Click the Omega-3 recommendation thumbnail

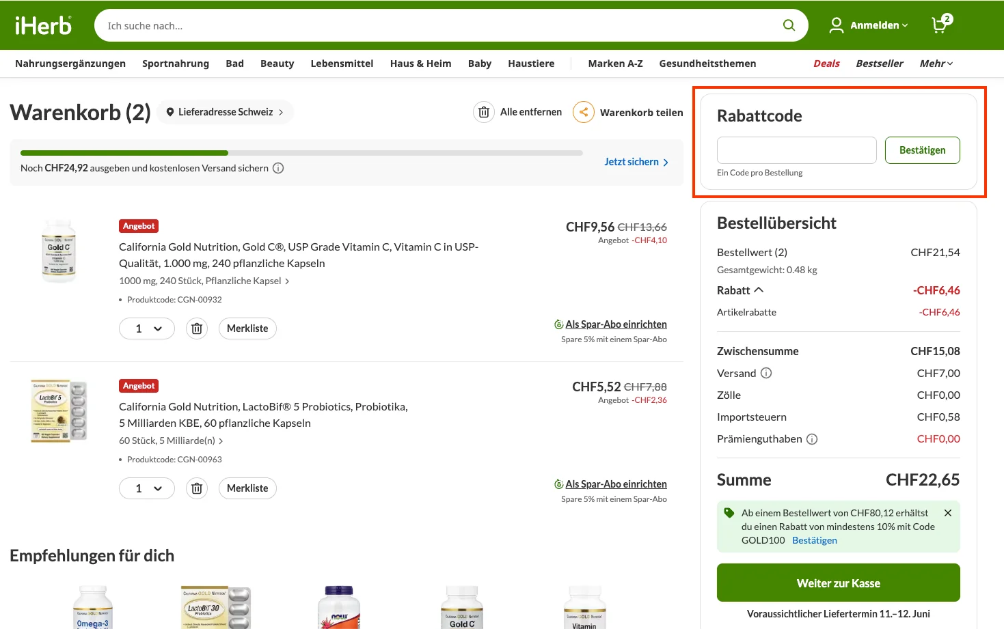click(x=93, y=607)
